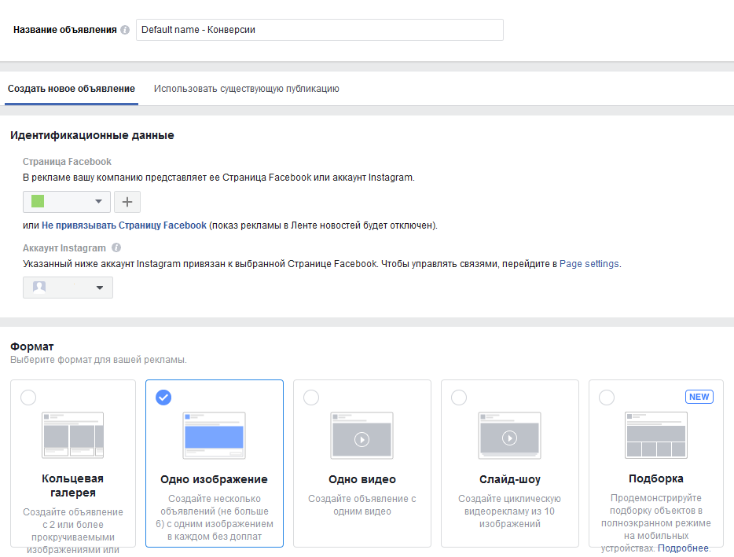Click the Подборка format illustration
The height and width of the screenshot is (557, 734).
tap(656, 434)
